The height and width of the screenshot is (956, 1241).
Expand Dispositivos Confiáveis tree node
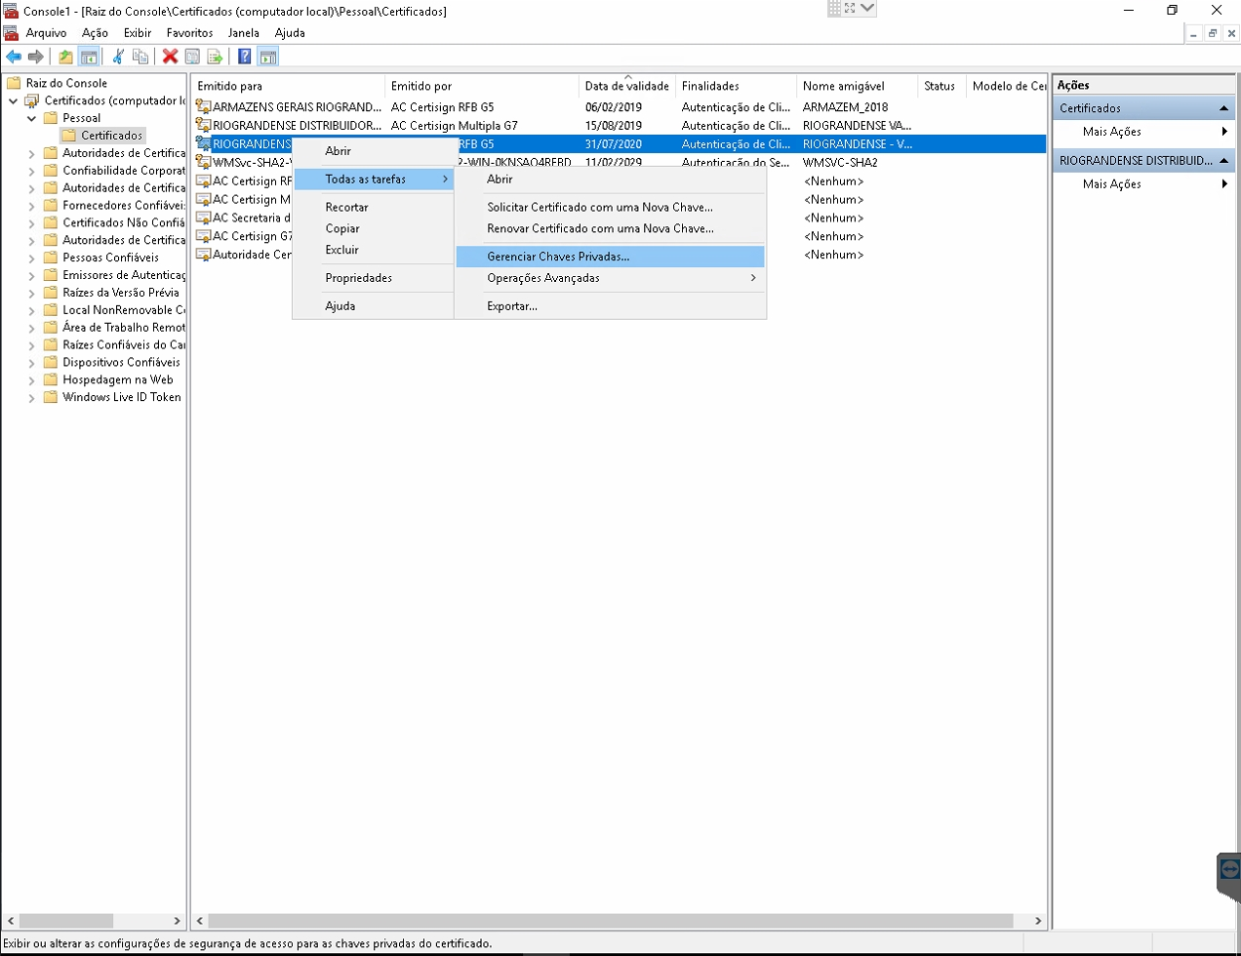click(x=31, y=363)
